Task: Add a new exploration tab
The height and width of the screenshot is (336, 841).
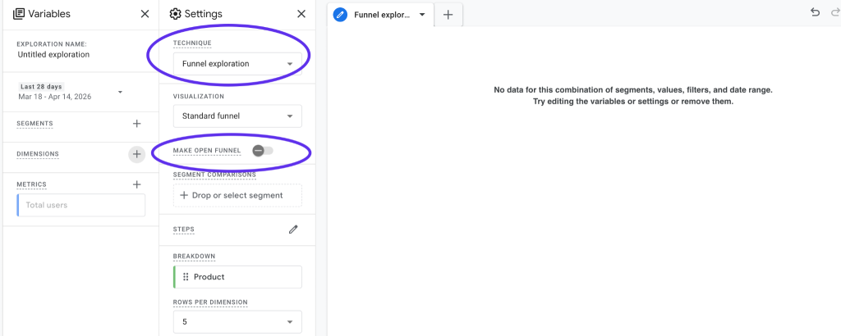Action: (448, 15)
